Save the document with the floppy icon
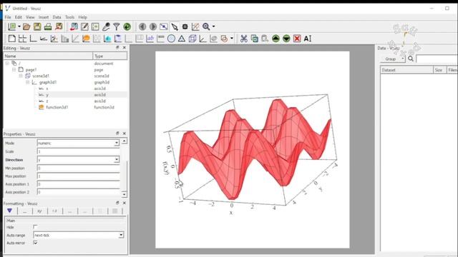Image resolution: width=458 pixels, height=257 pixels. (x=37, y=27)
